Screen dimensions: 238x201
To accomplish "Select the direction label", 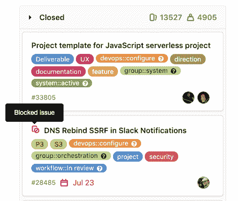I will coord(188,59).
